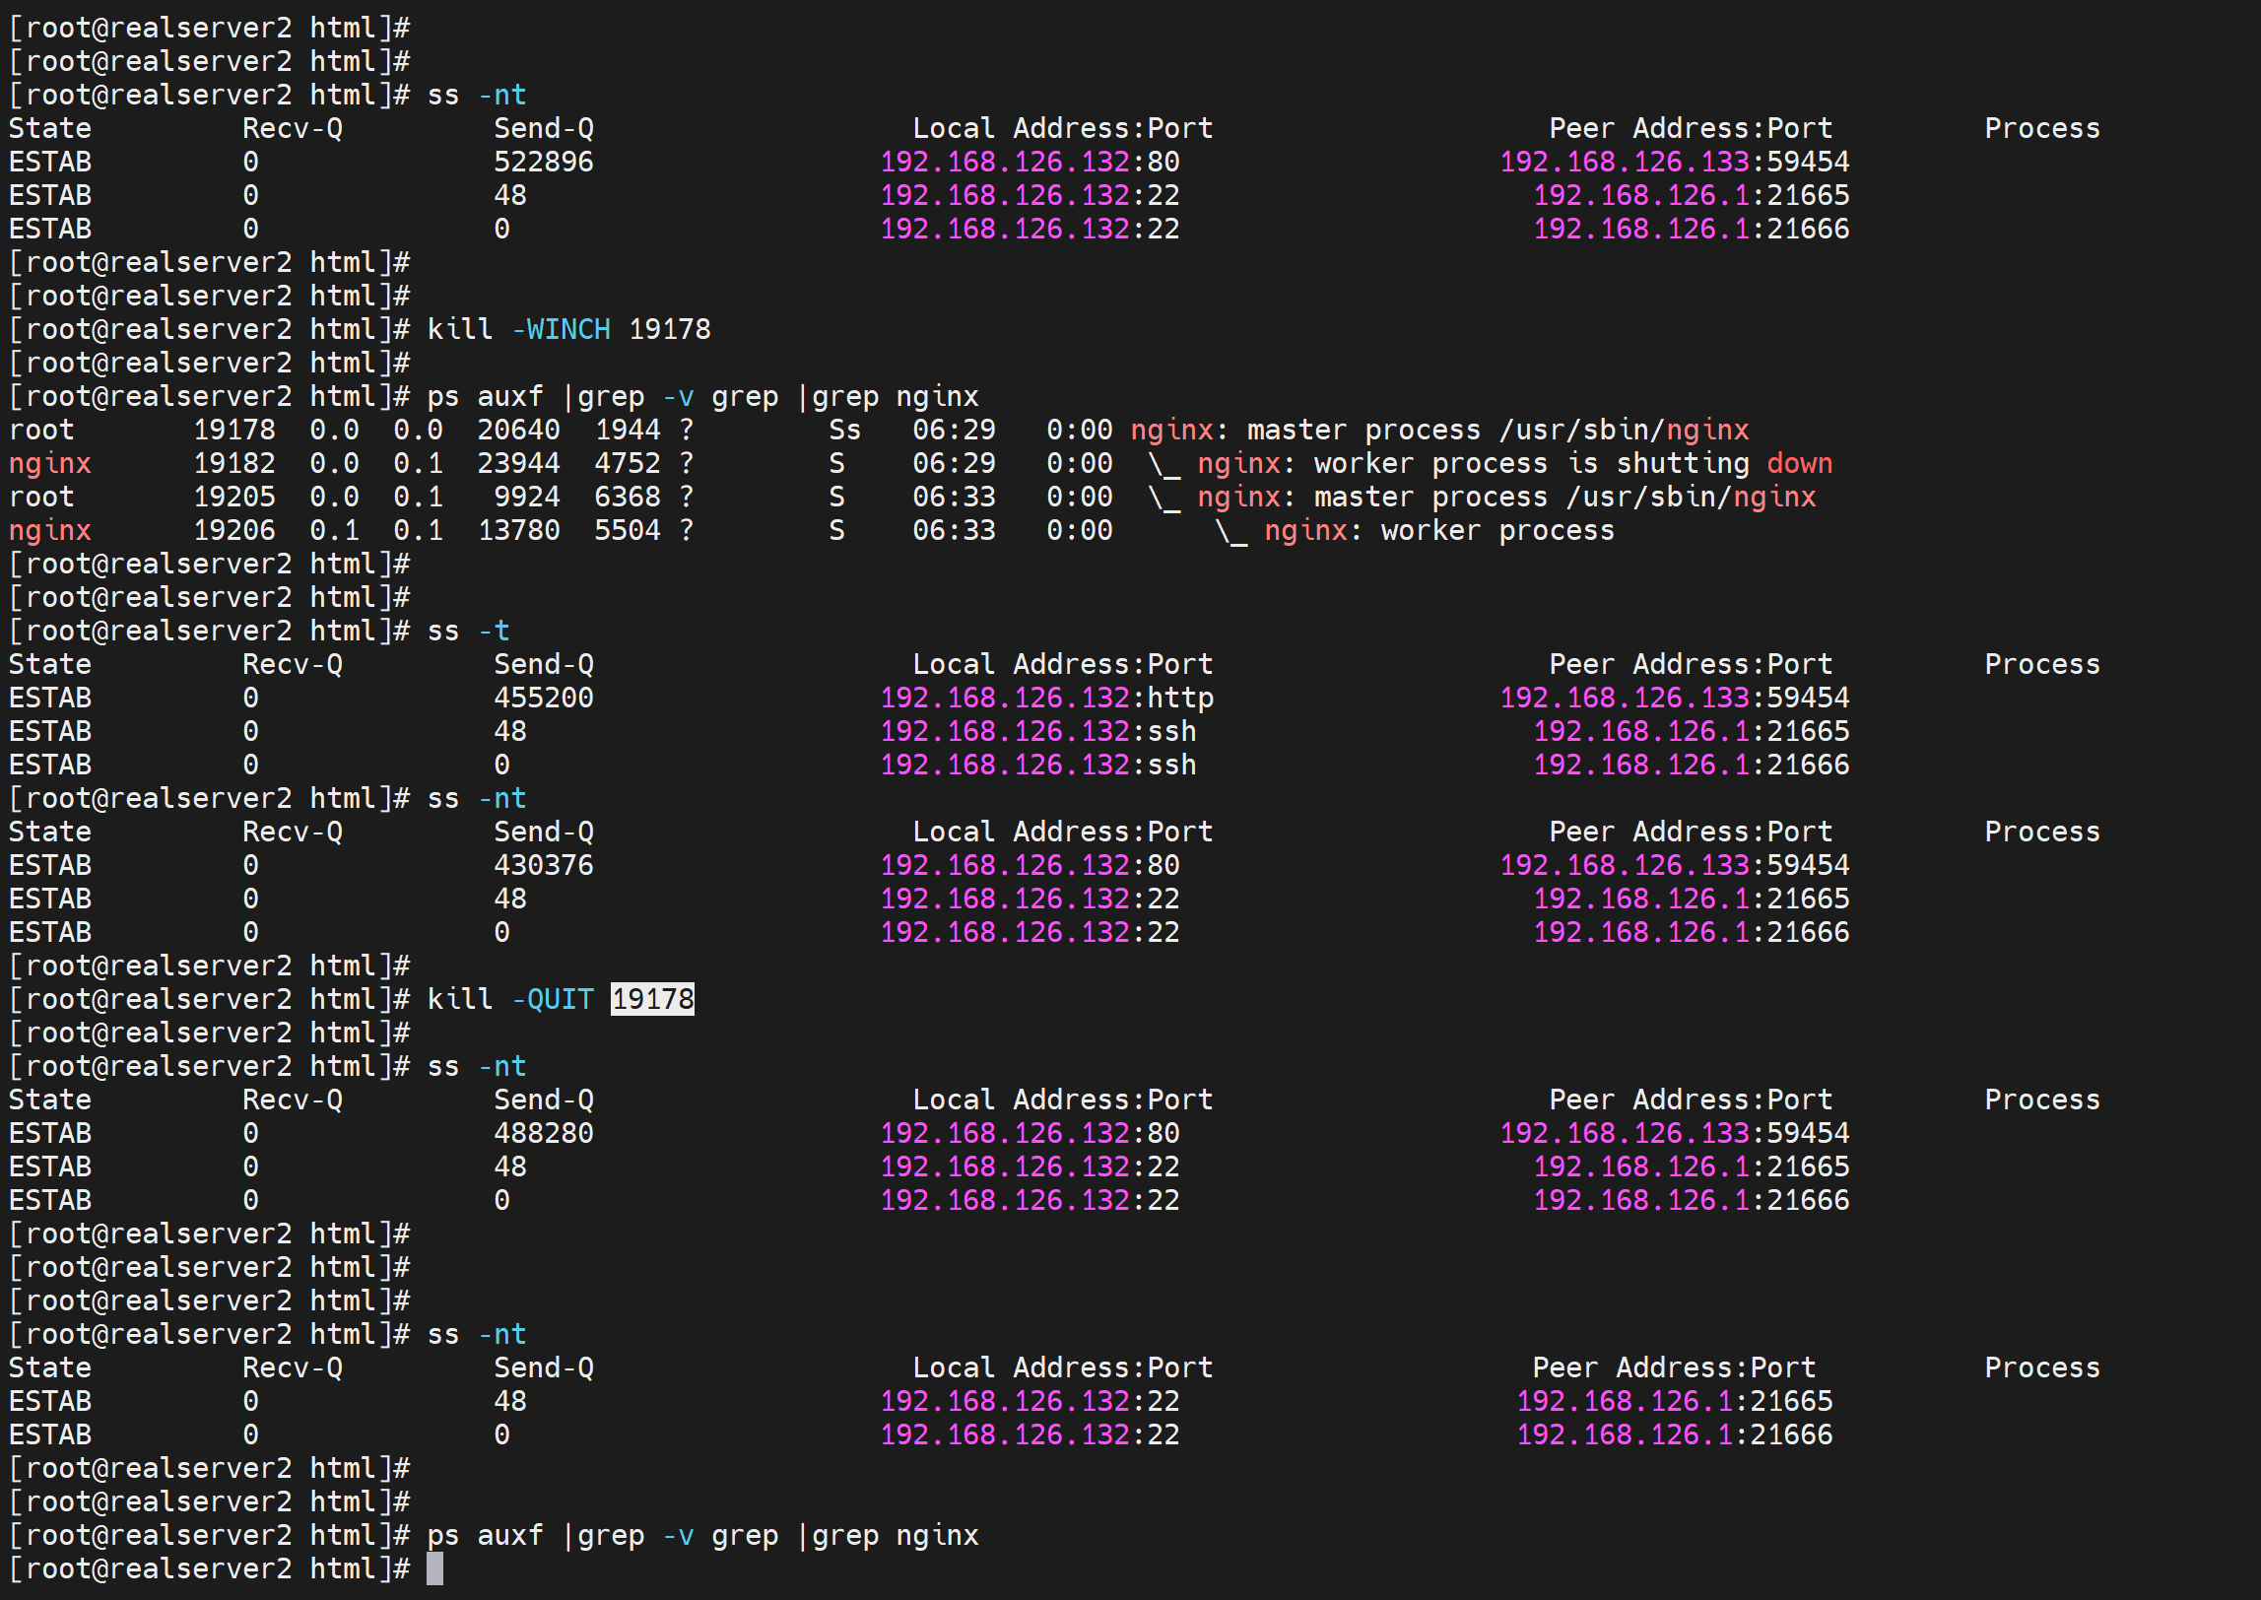This screenshot has height=1600, width=2261.
Task: Click PID 19205 in ps output
Action: (x=234, y=497)
